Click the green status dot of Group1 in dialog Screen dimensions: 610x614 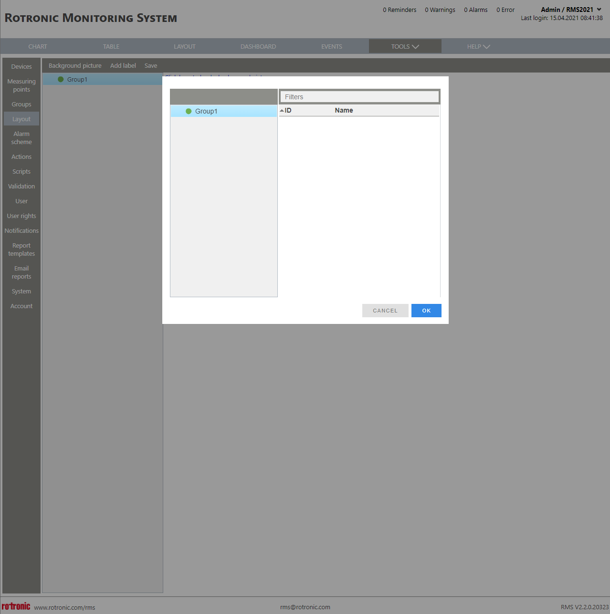(x=189, y=111)
